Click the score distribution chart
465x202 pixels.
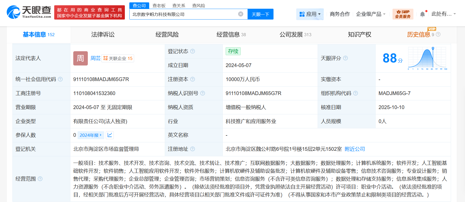(x=427, y=58)
